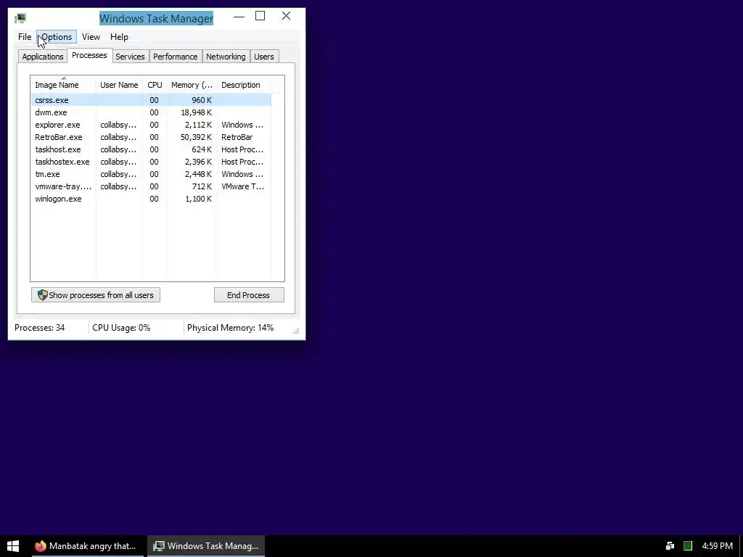
Task: Select the Processes tab
Action: coord(89,55)
